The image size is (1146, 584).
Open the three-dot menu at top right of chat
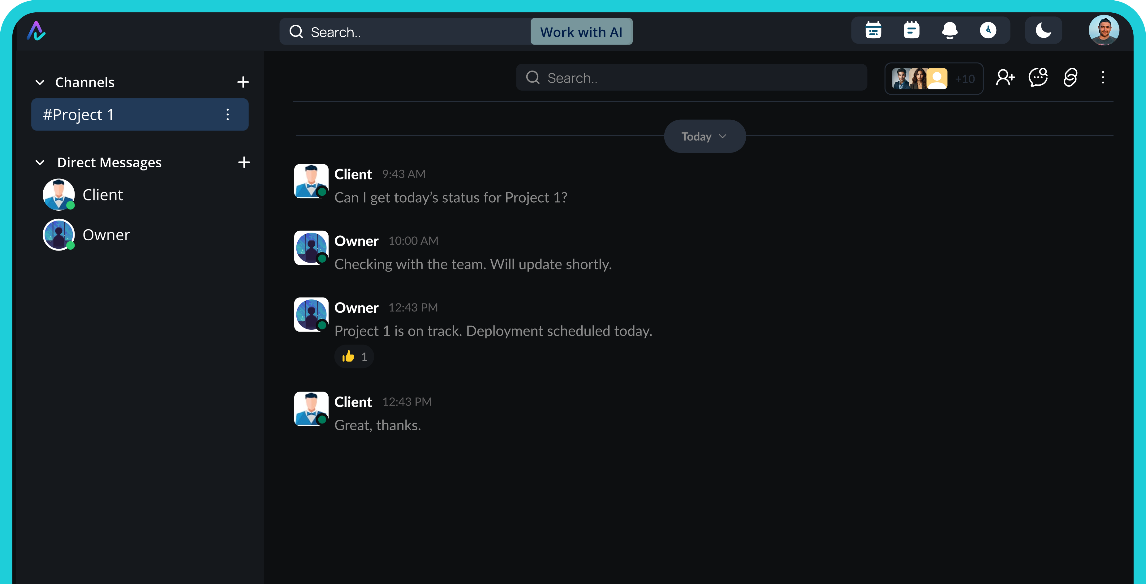pos(1103,78)
